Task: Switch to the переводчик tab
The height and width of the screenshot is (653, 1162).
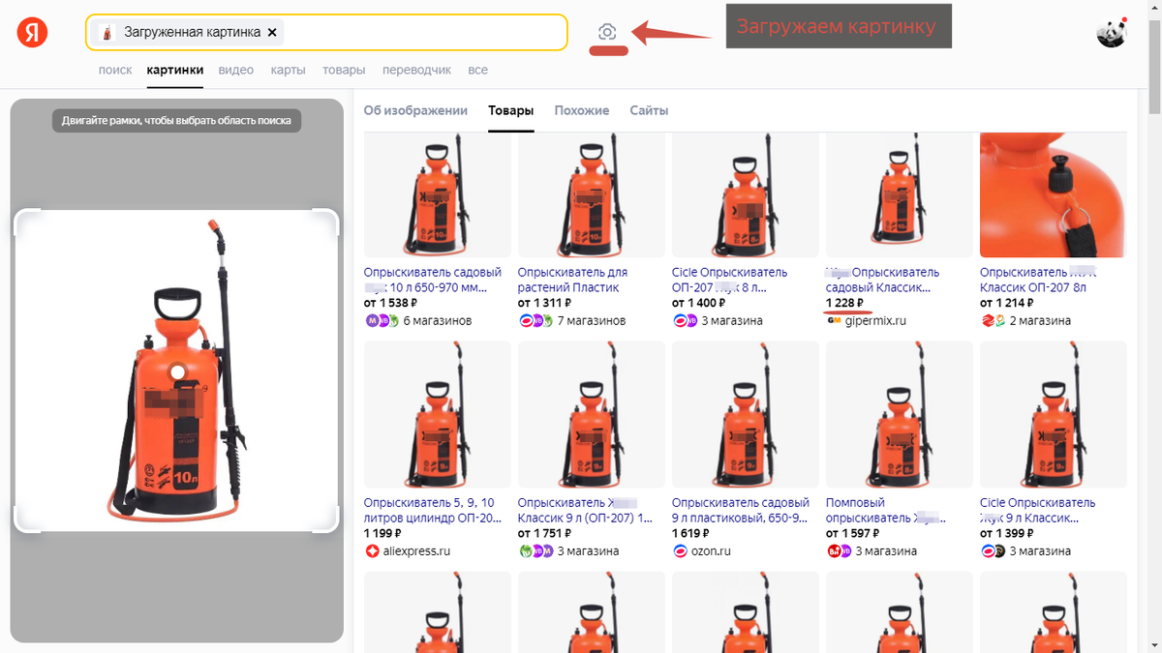Action: 416,70
